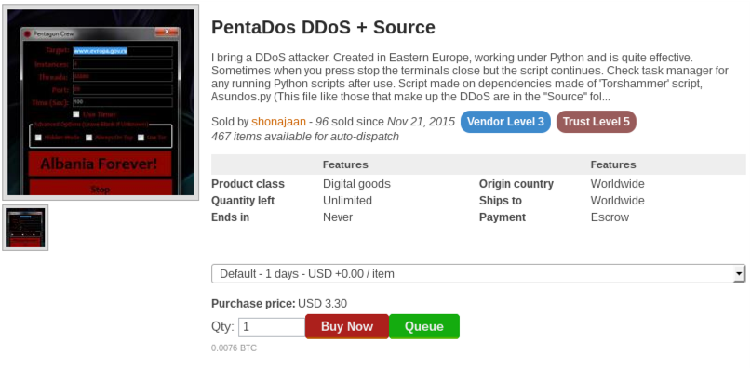Click the Target field in the preview
751x368 pixels.
click(x=122, y=51)
